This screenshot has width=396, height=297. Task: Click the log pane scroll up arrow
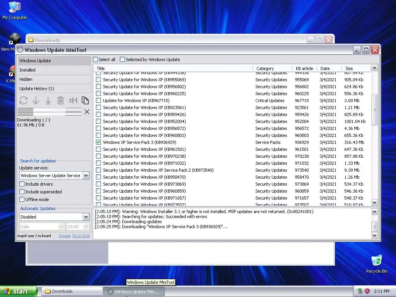click(374, 212)
